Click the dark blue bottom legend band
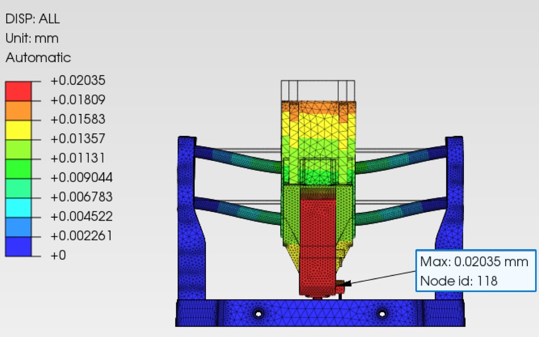Screen dimensions: 539x337 click(x=18, y=246)
